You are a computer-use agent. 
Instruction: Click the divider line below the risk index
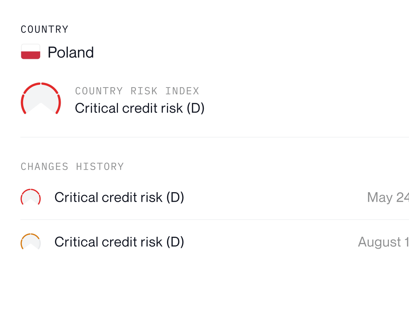[215, 137]
